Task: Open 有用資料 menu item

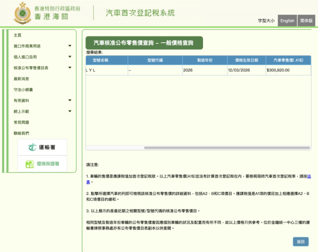Action: pos(21,100)
